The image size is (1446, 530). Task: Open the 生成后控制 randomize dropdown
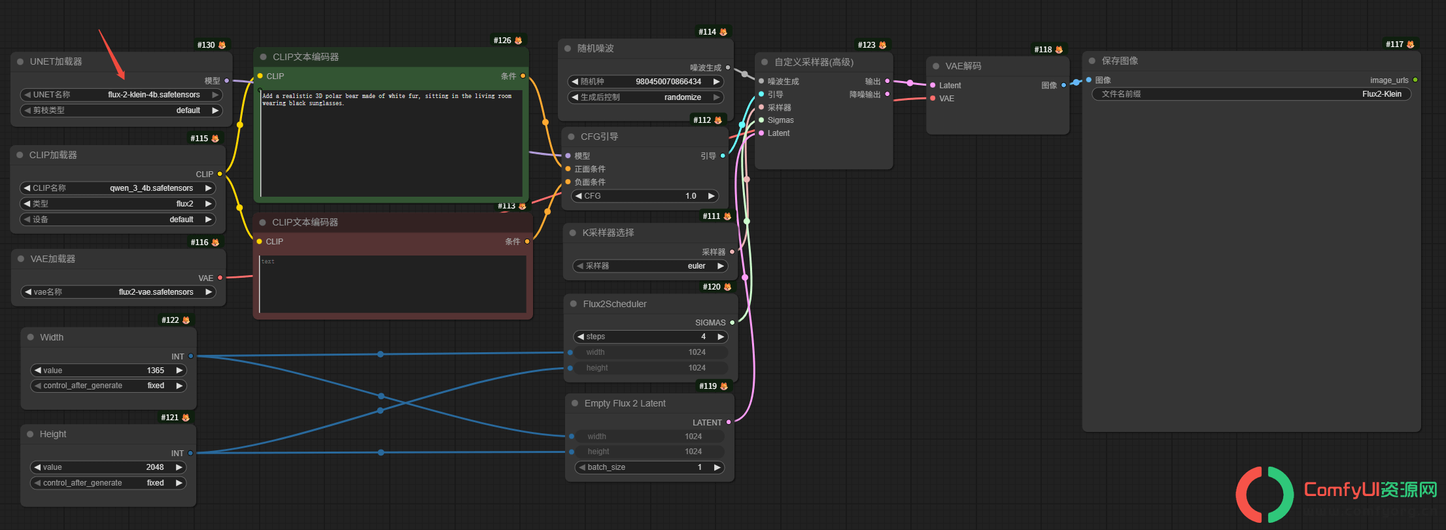pyautogui.click(x=646, y=97)
